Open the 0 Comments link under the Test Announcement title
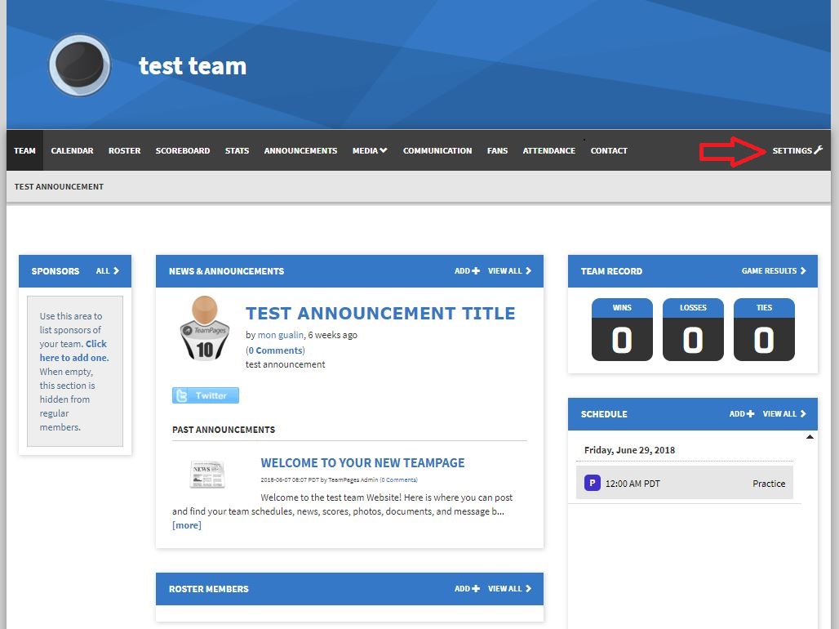This screenshot has height=629, width=839. [x=275, y=350]
